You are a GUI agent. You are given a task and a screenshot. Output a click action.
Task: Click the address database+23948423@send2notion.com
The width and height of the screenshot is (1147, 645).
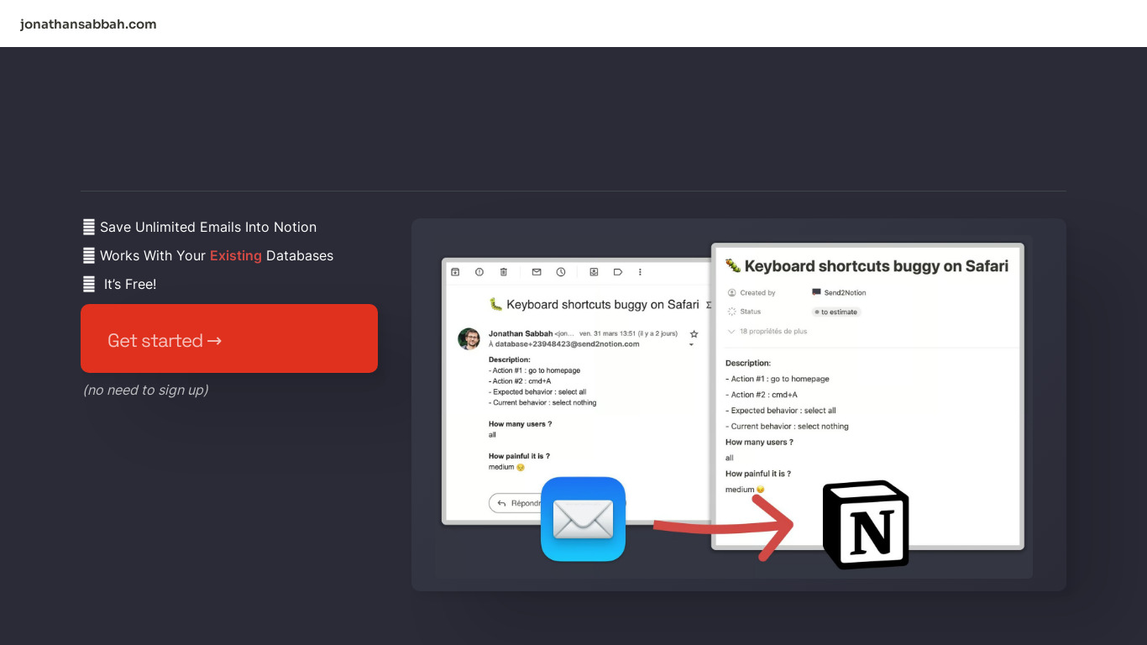coord(567,343)
